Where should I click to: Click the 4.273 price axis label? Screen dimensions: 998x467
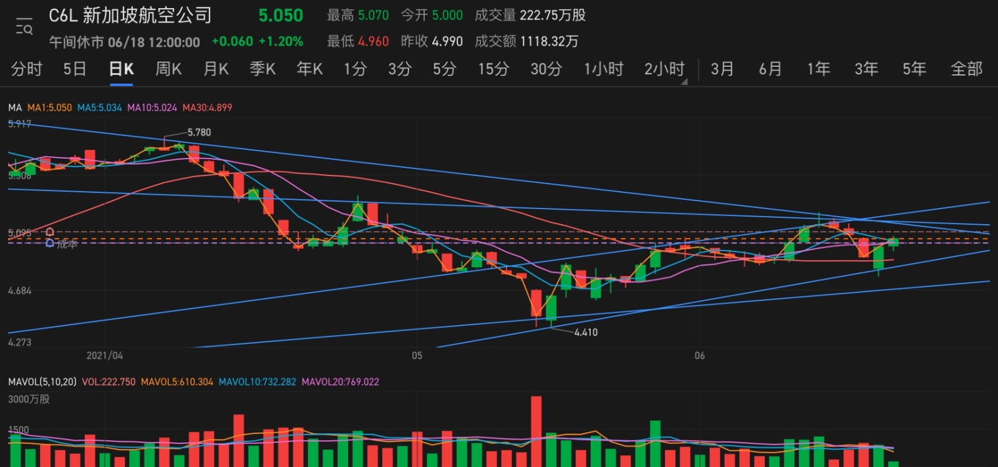coord(19,342)
